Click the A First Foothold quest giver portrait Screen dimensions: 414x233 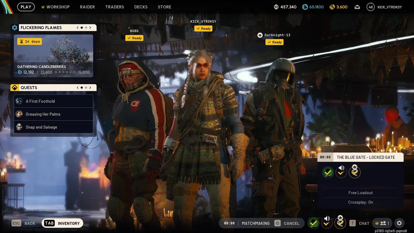coord(19,101)
